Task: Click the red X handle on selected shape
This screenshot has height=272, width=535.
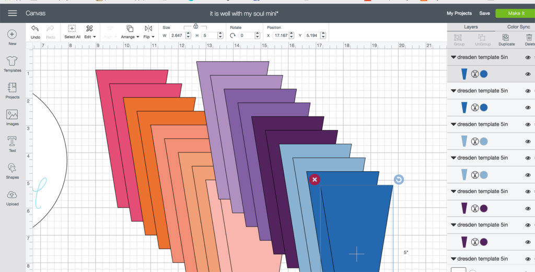Action: click(315, 180)
